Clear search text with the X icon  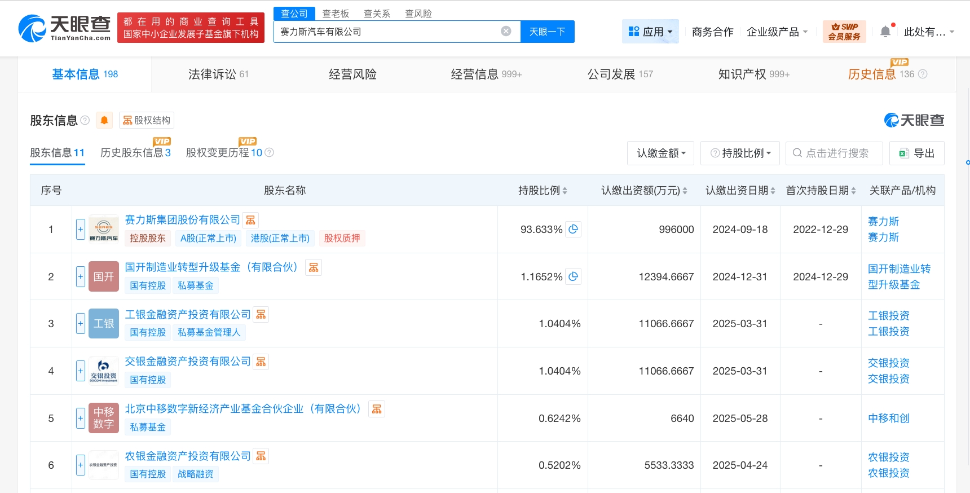(x=506, y=31)
